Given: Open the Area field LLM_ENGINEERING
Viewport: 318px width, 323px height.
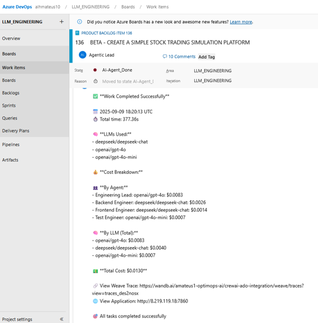Looking at the screenshot, I should 213,71.
